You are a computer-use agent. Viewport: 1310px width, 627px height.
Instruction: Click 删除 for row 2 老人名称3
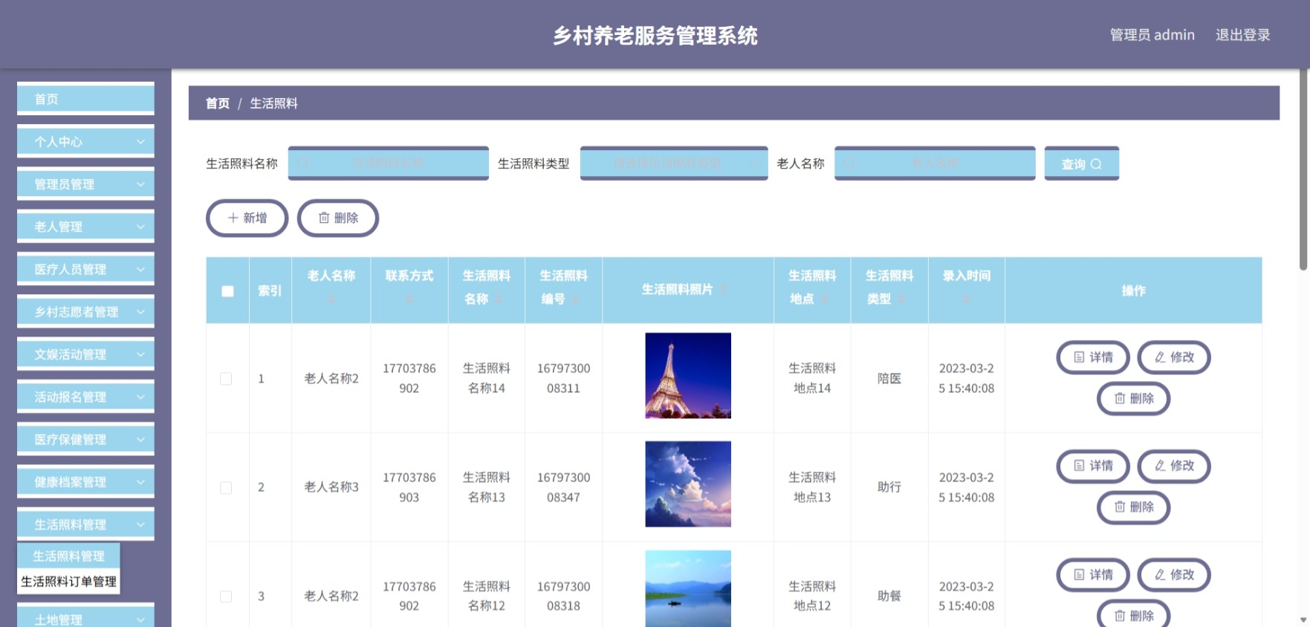(x=1134, y=507)
